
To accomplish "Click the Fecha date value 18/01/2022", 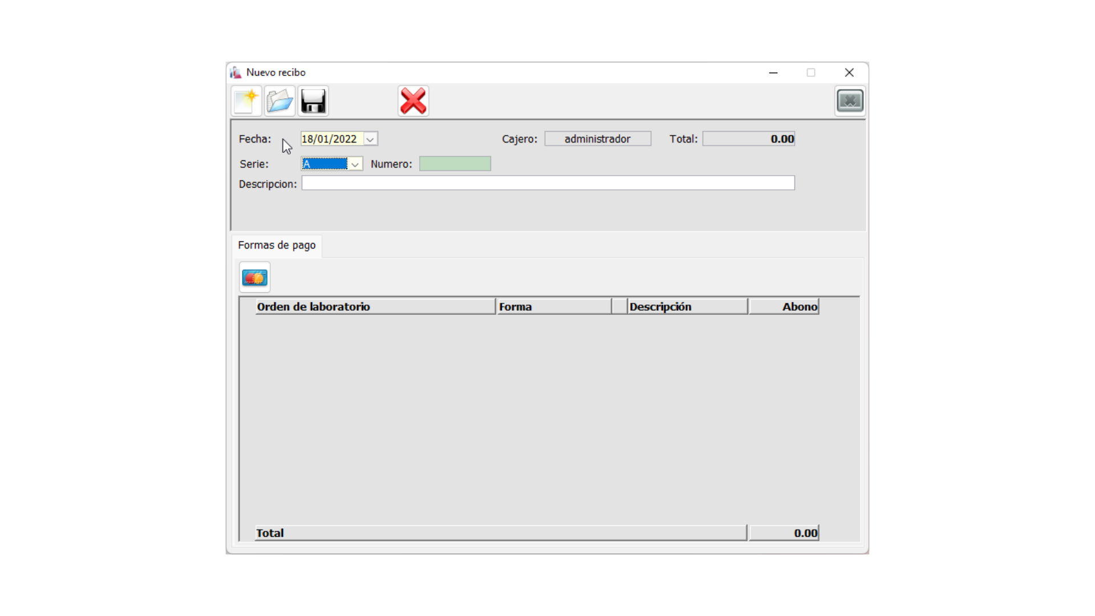I will pyautogui.click(x=330, y=139).
